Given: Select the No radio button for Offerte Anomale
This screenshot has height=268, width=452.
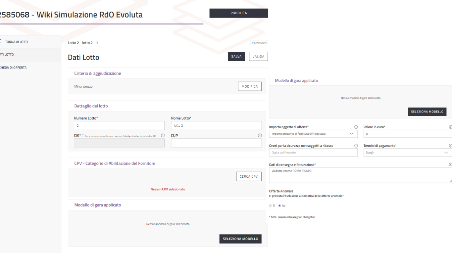Looking at the screenshot, I should (x=280, y=206).
